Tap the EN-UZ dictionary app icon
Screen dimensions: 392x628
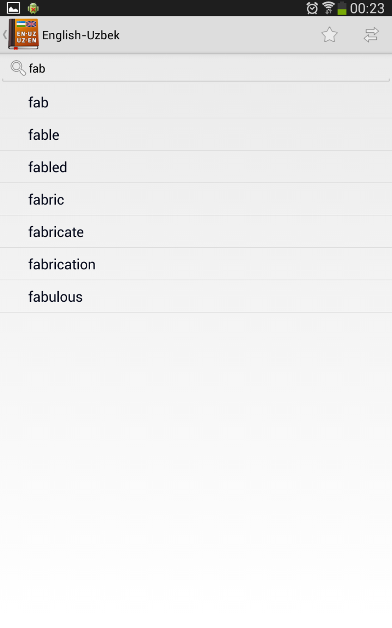[x=24, y=34]
